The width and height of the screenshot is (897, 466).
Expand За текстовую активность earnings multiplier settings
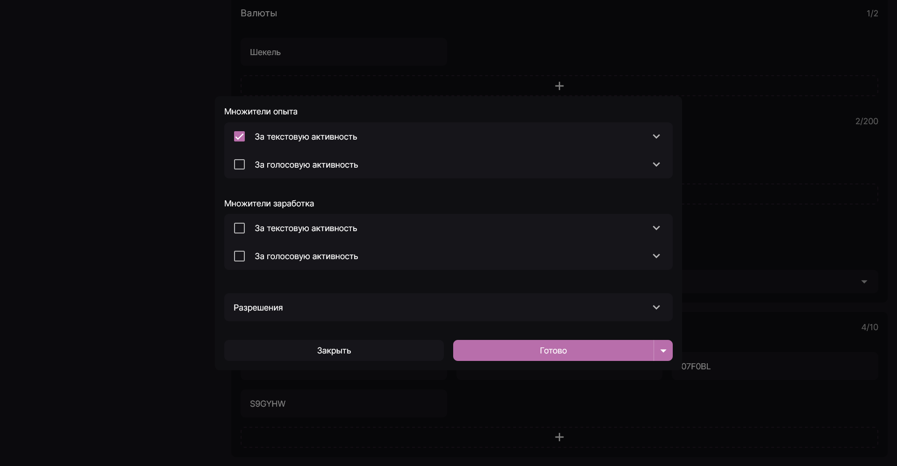click(656, 228)
